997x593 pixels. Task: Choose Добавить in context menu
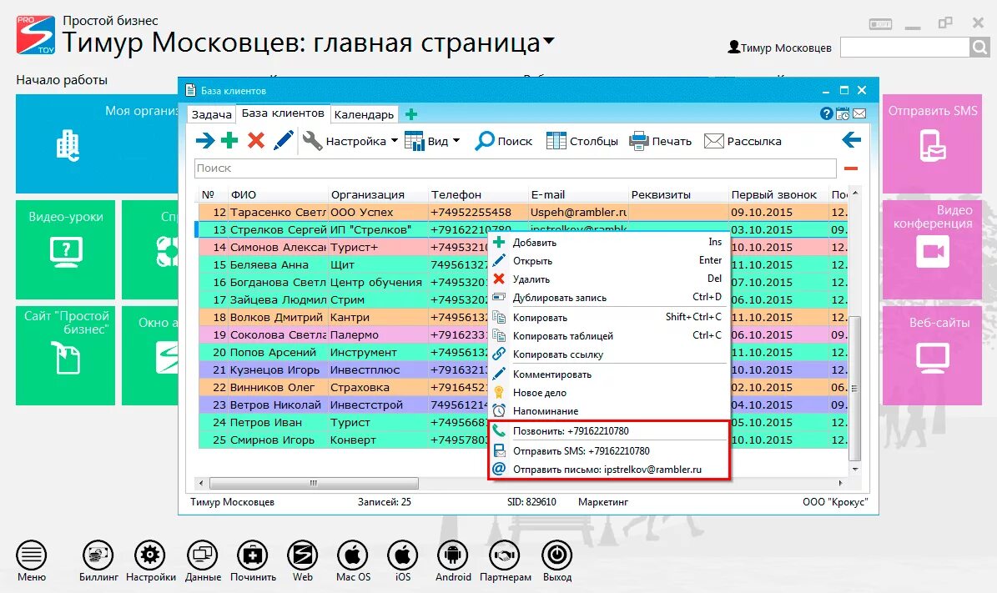[608, 242]
